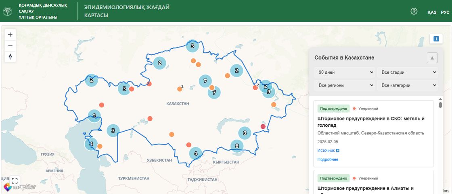Switch language to РУС
Viewport: 452px width, 194px height.
pyautogui.click(x=445, y=12)
